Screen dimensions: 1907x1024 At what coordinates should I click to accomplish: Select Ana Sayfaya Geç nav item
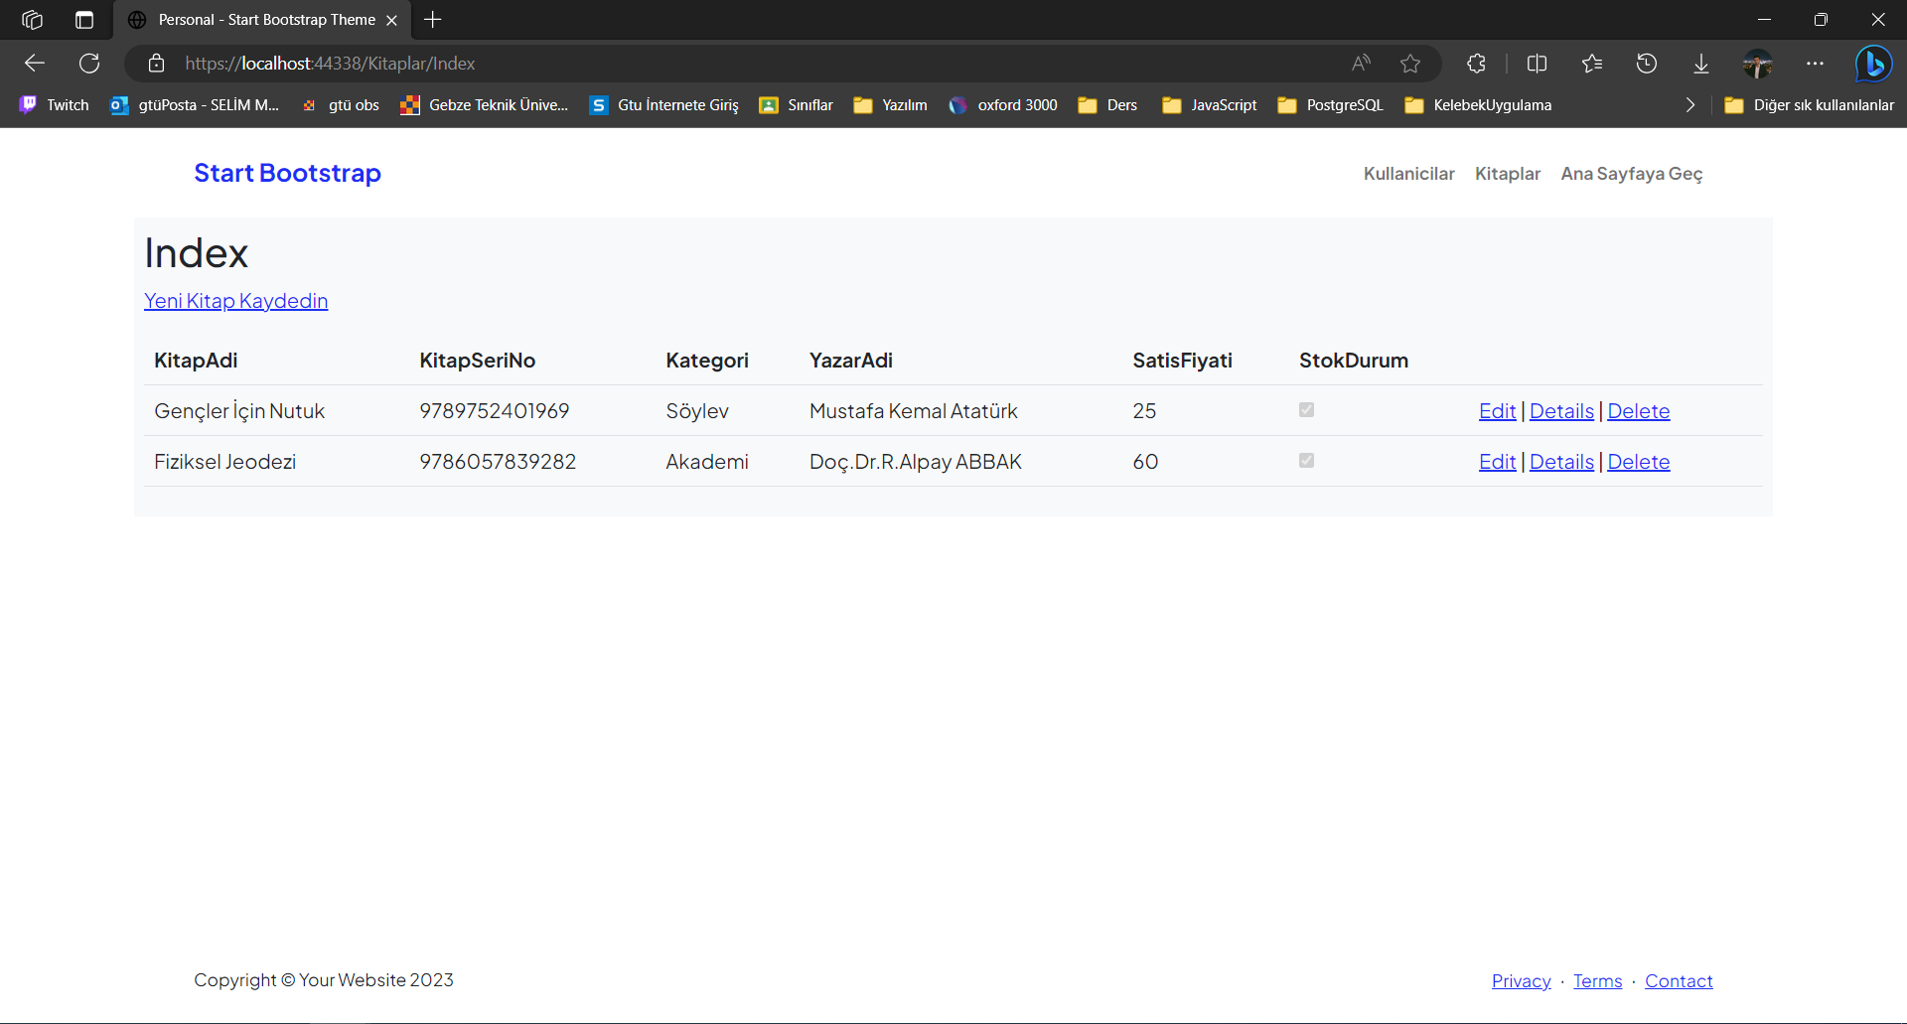pos(1632,174)
